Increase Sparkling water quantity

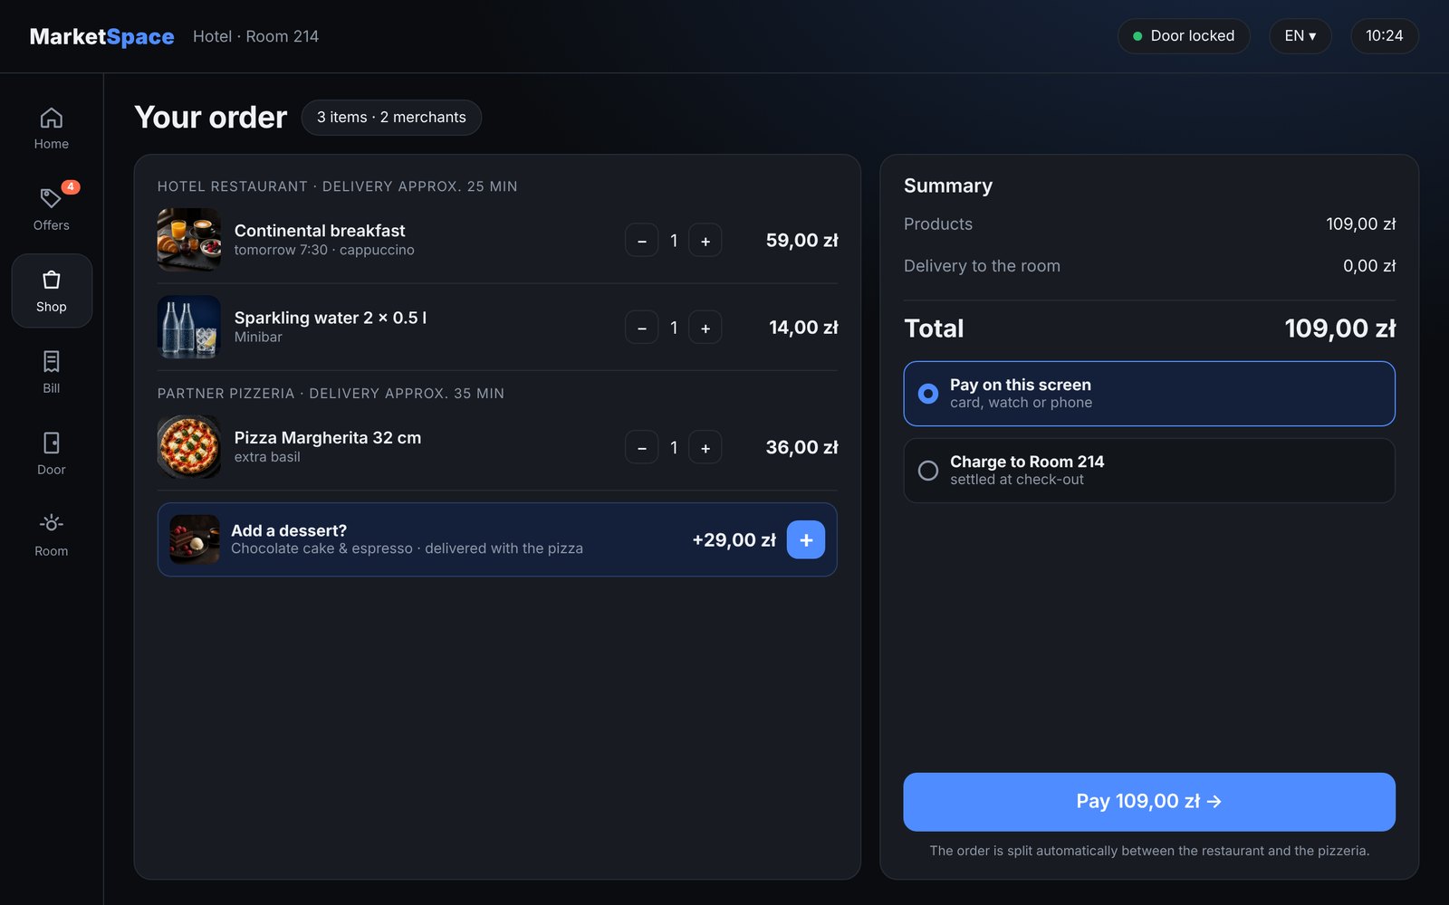pos(705,328)
